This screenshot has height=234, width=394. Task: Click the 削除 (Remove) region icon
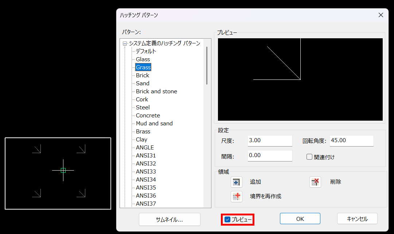[x=315, y=182]
